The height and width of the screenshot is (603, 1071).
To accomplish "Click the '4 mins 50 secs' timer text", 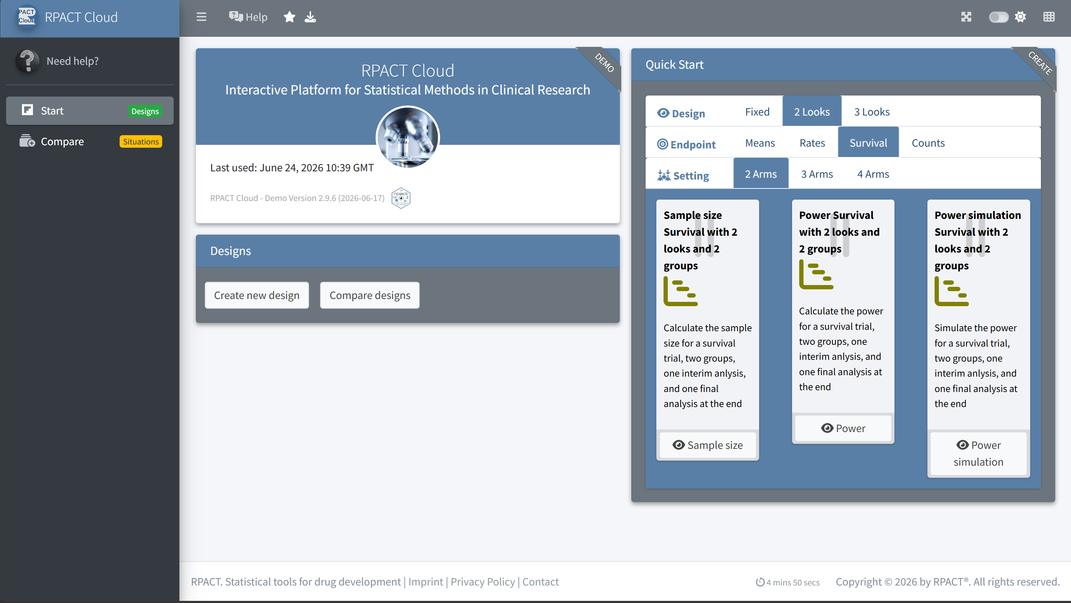I will tap(793, 583).
